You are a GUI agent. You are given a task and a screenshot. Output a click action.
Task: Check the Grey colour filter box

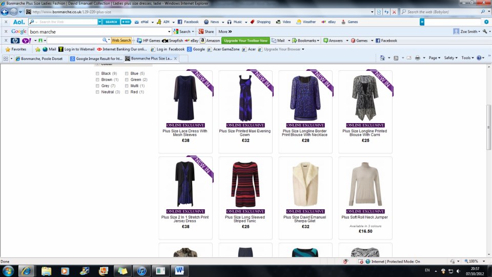tap(97, 86)
